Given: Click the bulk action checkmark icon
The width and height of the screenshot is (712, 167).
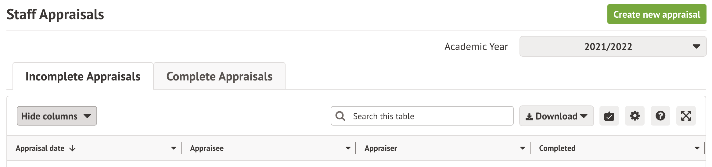Looking at the screenshot, I should pyautogui.click(x=609, y=116).
